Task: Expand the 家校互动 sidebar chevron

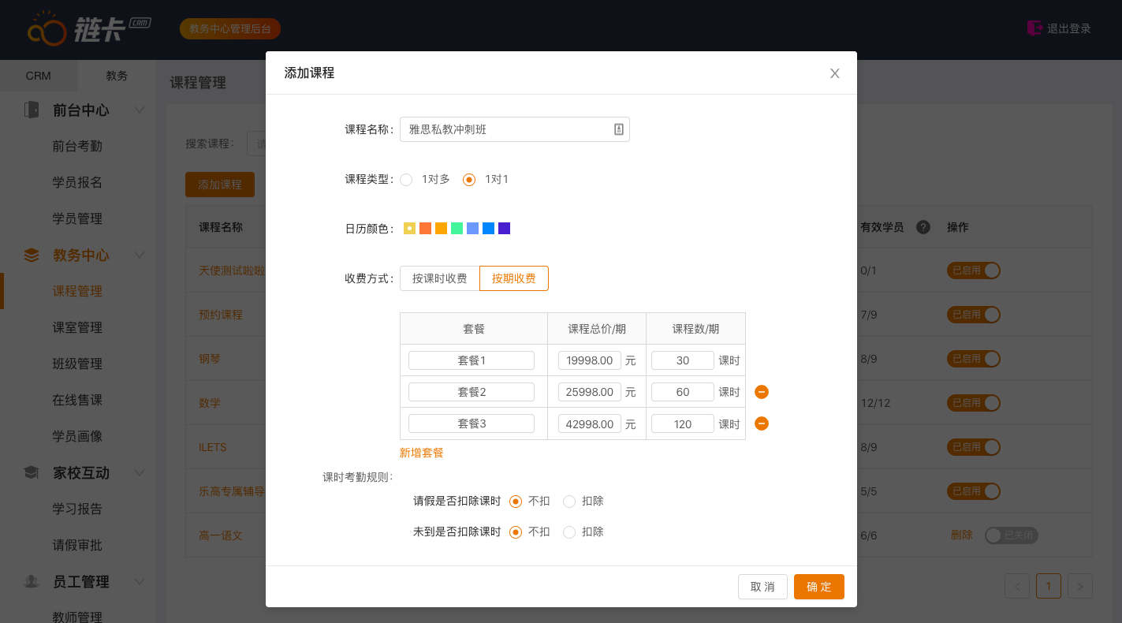Action: (140, 472)
